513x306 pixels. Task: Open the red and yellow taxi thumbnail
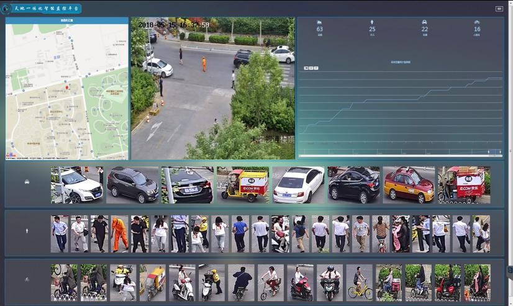[x=409, y=185]
